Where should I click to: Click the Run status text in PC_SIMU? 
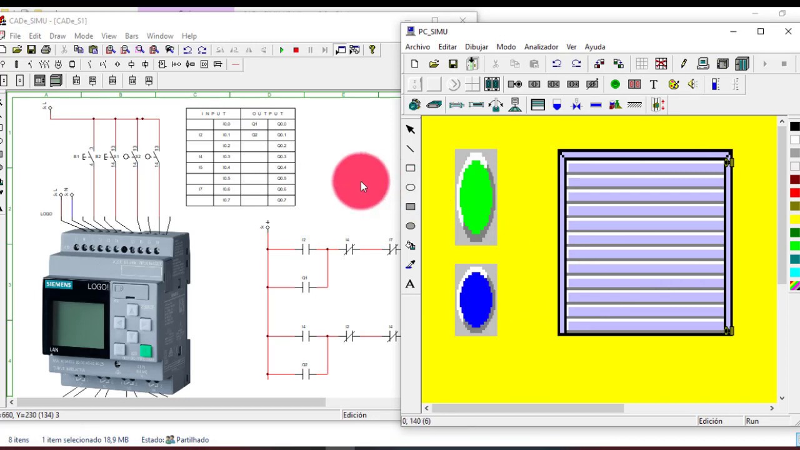tap(752, 421)
